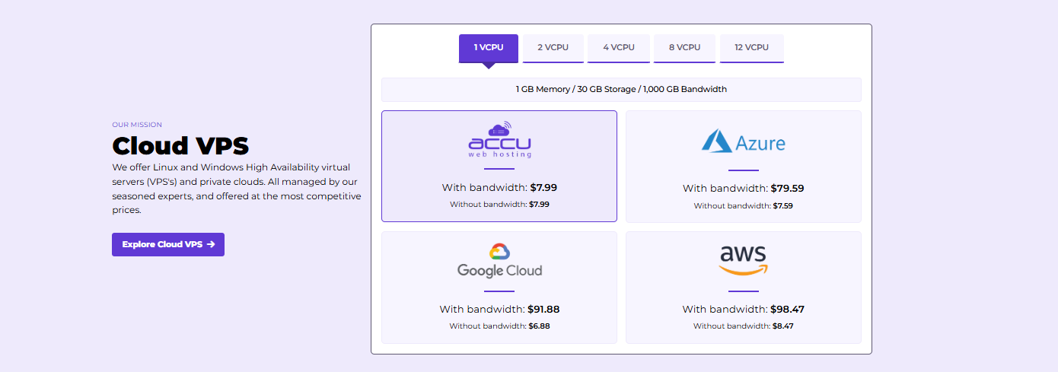The height and width of the screenshot is (372, 1058).
Task: Click the Google Cloud logo
Action: pos(499,261)
